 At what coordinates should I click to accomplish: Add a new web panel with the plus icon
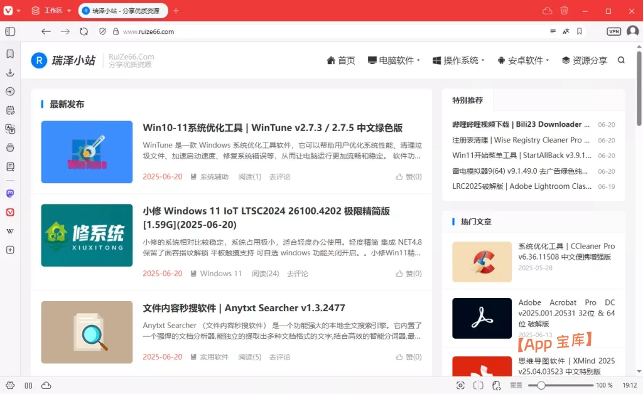(x=9, y=250)
